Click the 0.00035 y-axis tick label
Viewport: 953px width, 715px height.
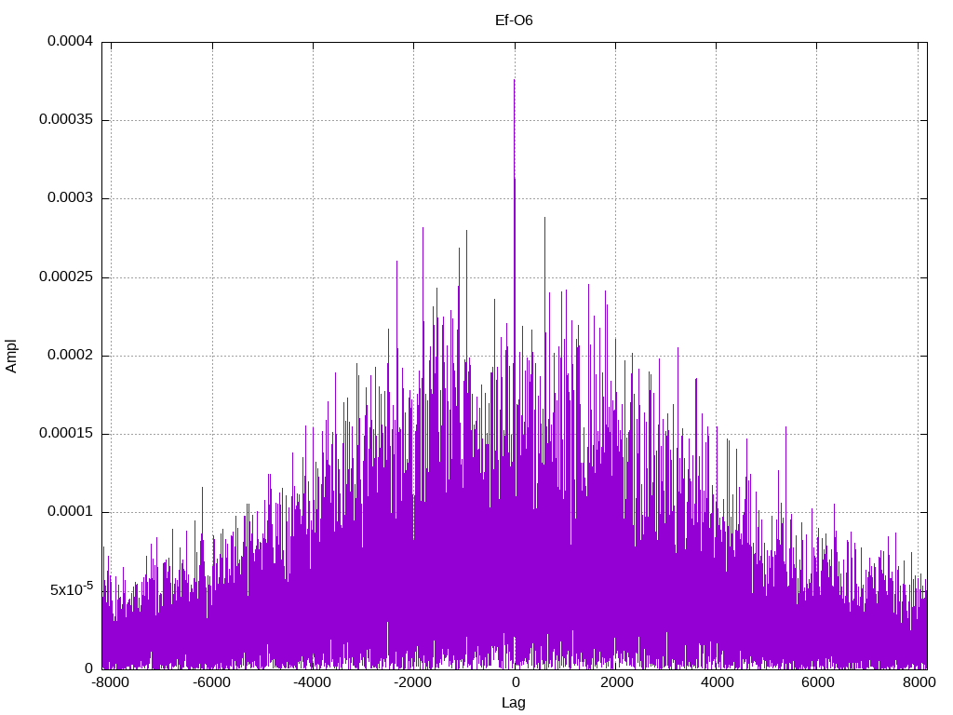pyautogui.click(x=66, y=119)
